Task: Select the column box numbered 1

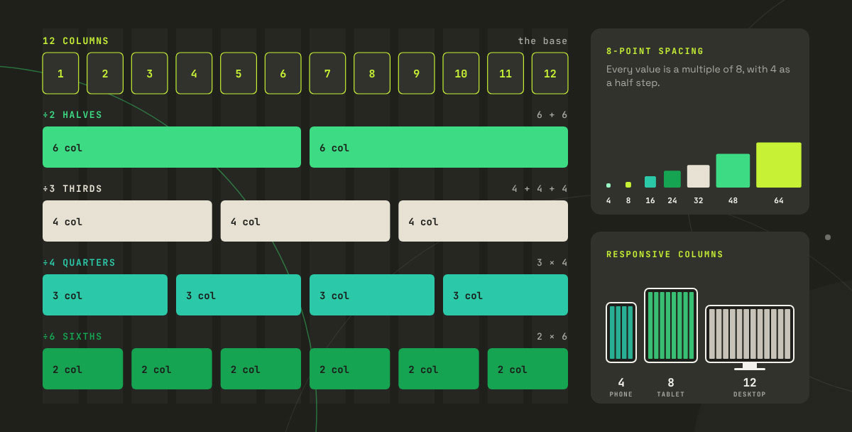Action: point(60,73)
